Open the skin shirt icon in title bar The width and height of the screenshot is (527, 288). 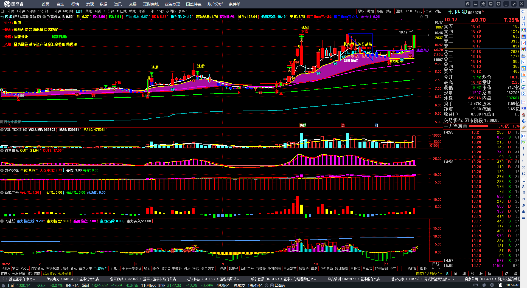coord(498,4)
